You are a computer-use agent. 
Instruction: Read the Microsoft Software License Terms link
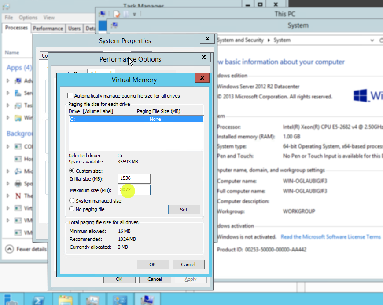coord(331,237)
